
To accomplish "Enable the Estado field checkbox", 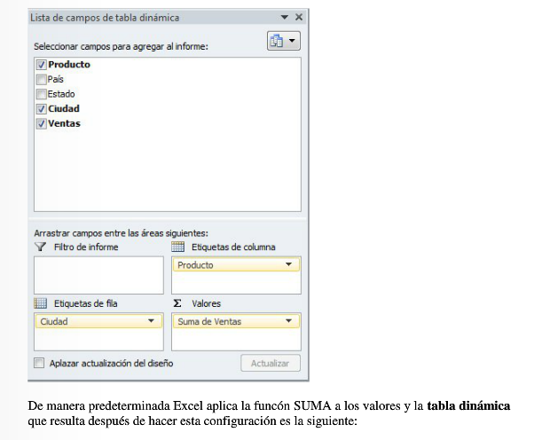I will 42,94.
